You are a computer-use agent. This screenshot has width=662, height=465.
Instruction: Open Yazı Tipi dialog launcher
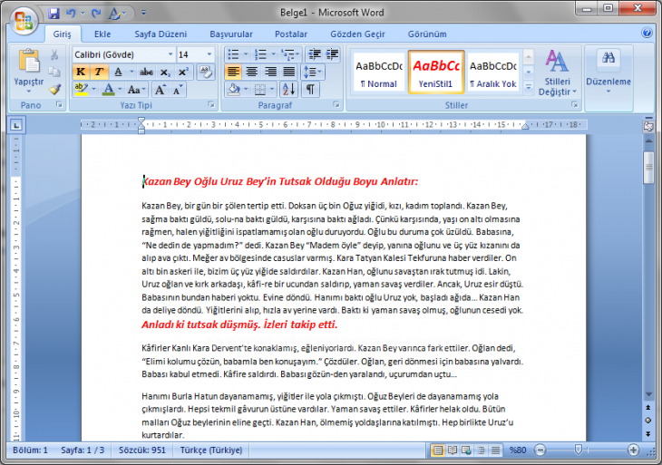(x=211, y=104)
